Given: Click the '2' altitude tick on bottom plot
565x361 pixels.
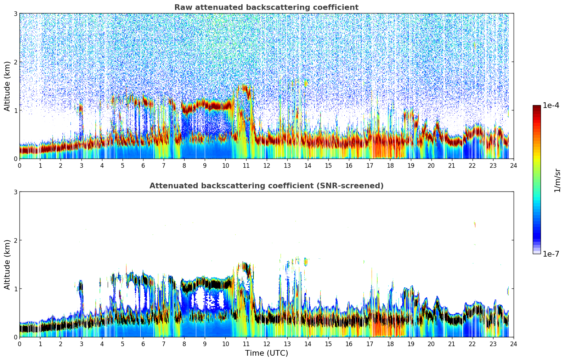Looking at the screenshot, I should (15, 240).
